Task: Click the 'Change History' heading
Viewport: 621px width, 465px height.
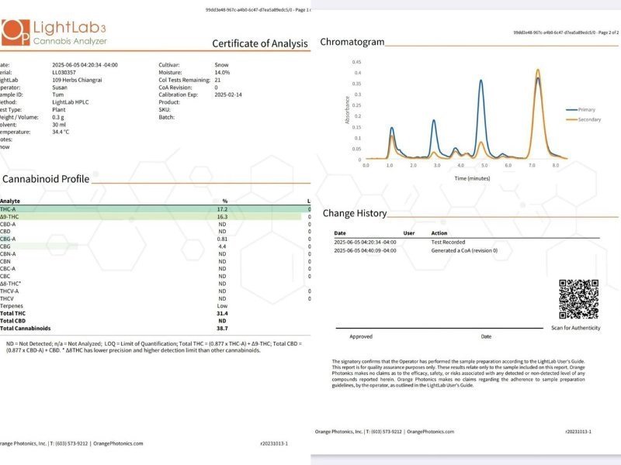Action: [355, 214]
